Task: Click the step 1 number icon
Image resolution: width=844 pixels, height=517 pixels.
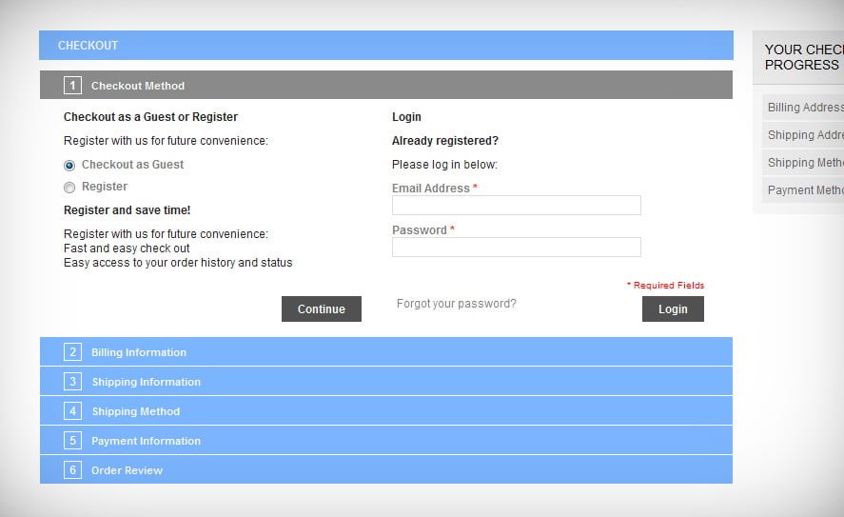Action: pos(72,86)
